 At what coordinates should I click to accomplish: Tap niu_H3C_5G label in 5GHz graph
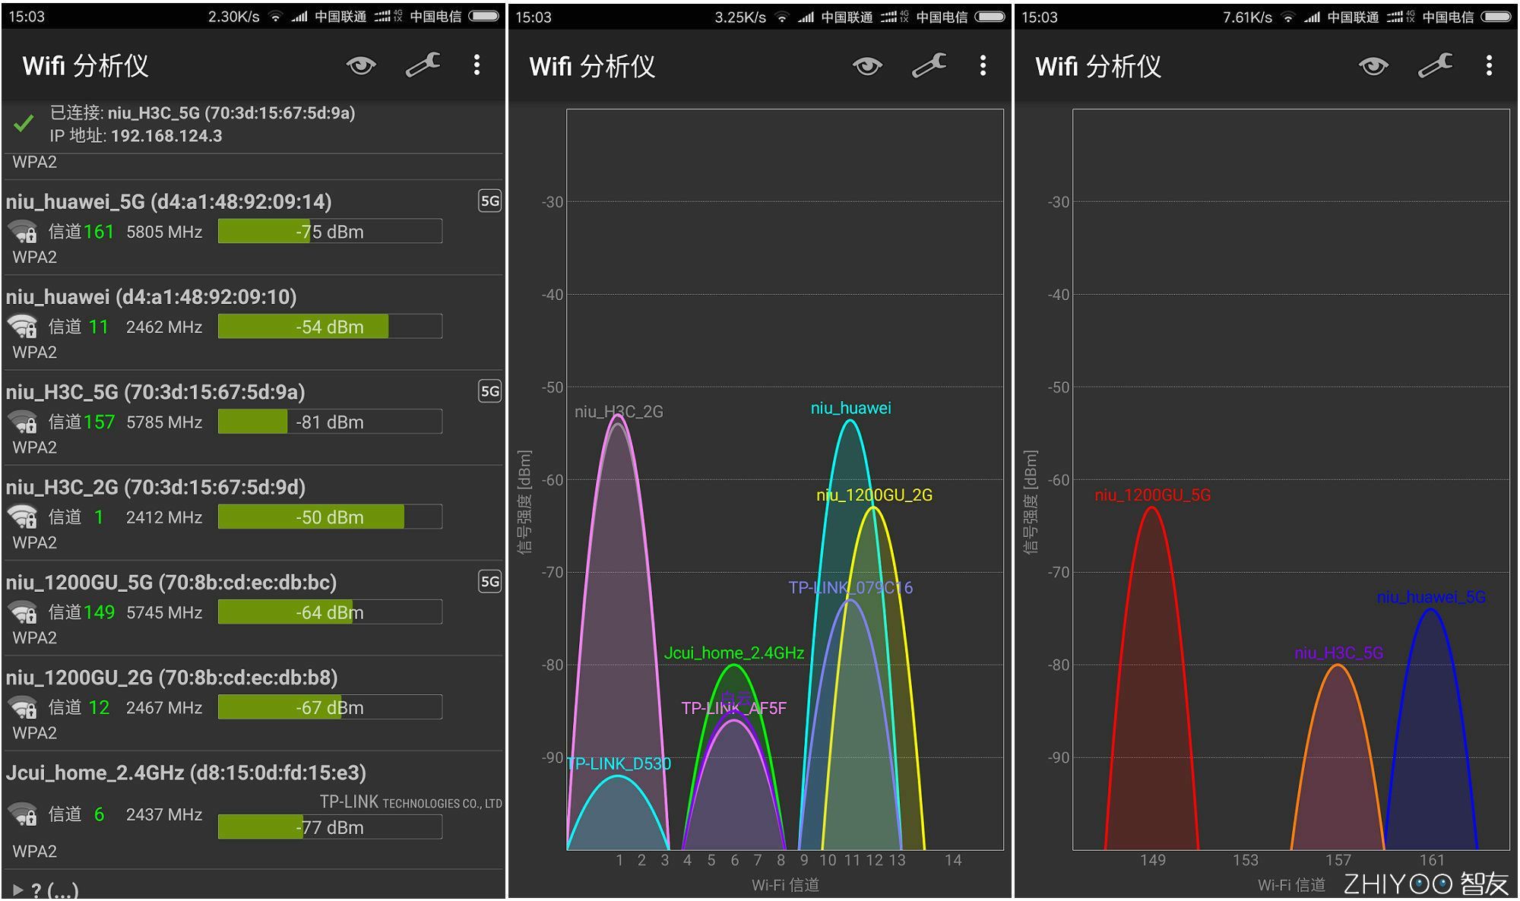[x=1338, y=653]
